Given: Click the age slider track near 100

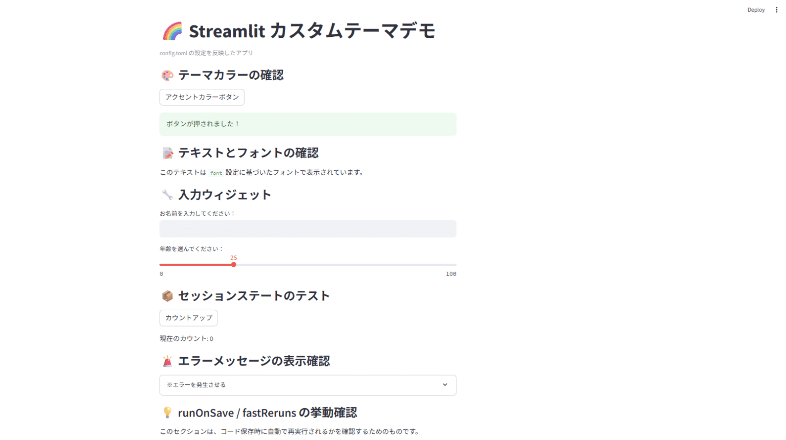Looking at the screenshot, I should tap(453, 265).
